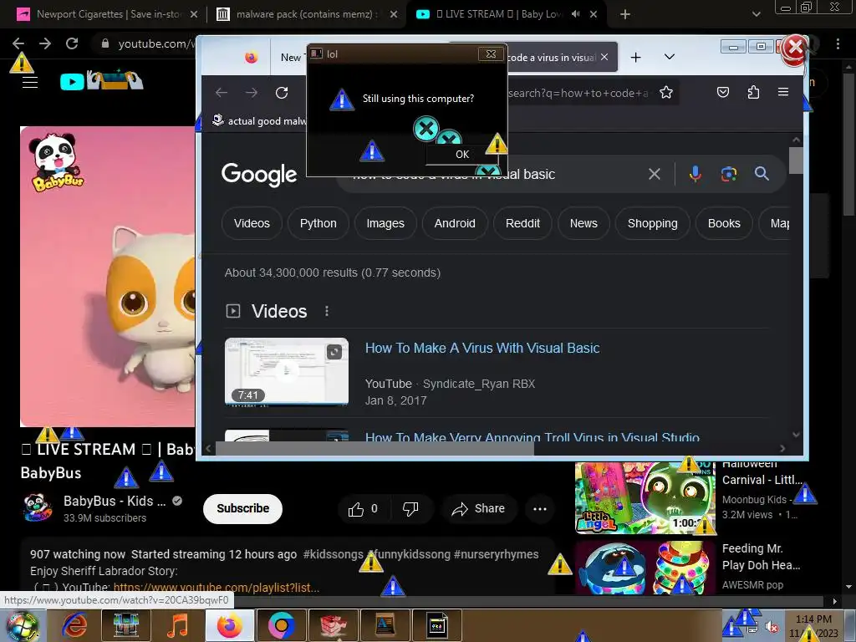Click the taskbar clock 1:14 PM
The image size is (856, 642).
(813, 619)
